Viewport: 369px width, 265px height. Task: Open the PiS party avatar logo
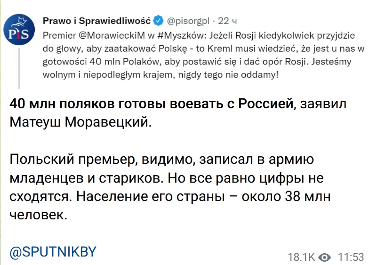click(19, 30)
